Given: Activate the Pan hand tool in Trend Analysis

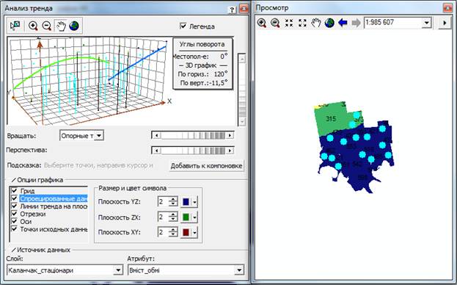Looking at the screenshot, I should (x=61, y=26).
